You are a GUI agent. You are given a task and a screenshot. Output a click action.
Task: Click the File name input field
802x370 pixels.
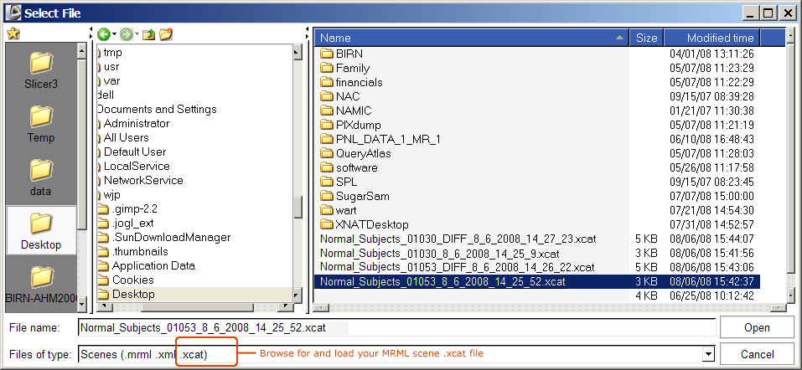[396, 327]
